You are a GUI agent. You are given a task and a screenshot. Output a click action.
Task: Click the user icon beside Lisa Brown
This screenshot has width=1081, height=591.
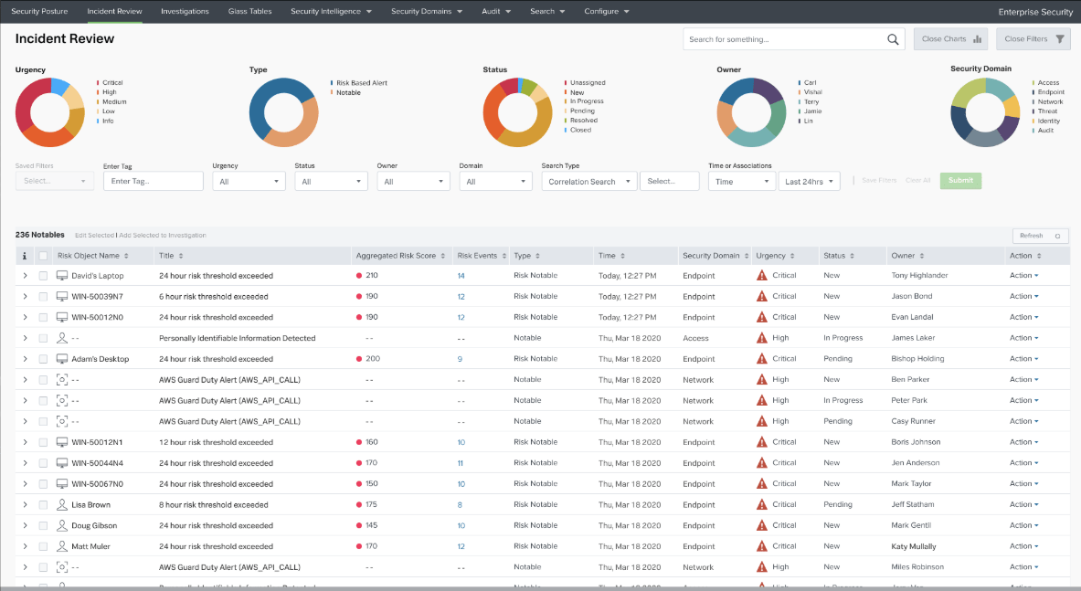(62, 504)
